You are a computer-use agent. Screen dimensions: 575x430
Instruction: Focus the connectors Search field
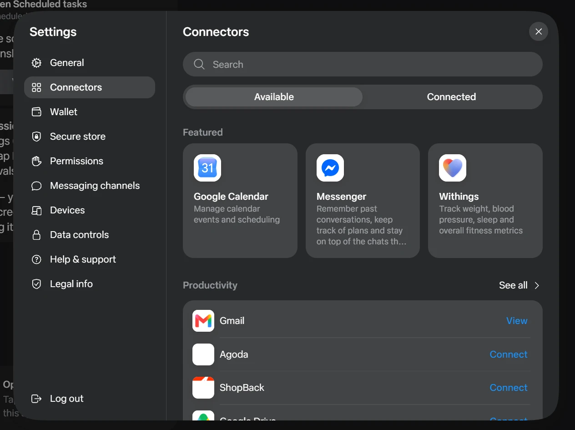coord(363,64)
